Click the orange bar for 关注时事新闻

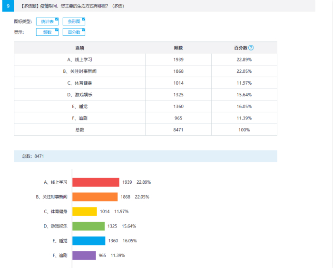[x=94, y=197]
